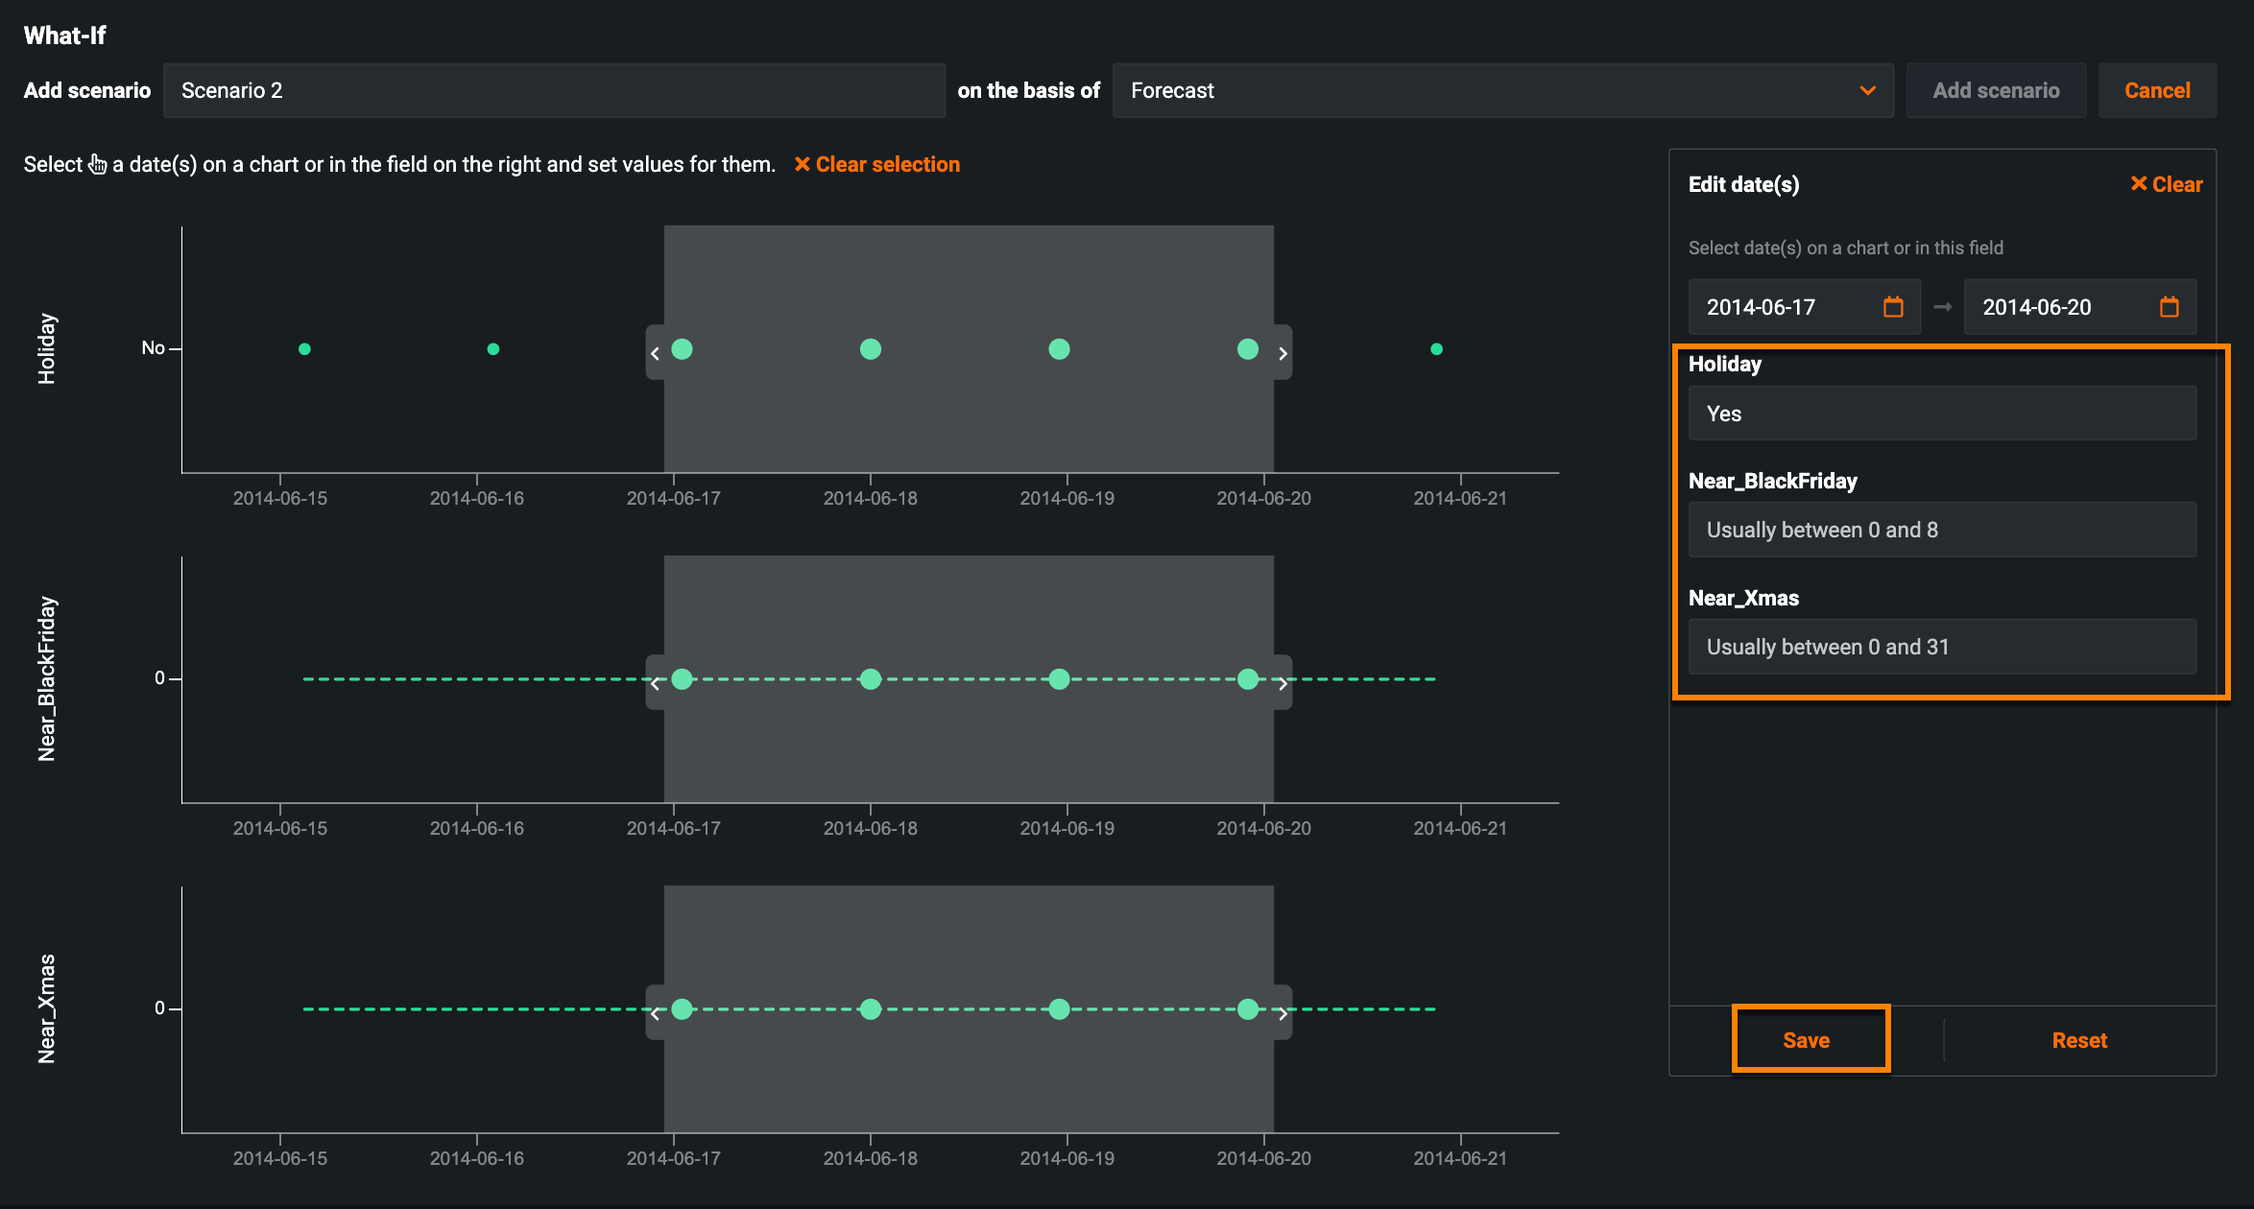This screenshot has width=2254, height=1209.
Task: Click the Scenario 2 name field
Action: pos(554,90)
